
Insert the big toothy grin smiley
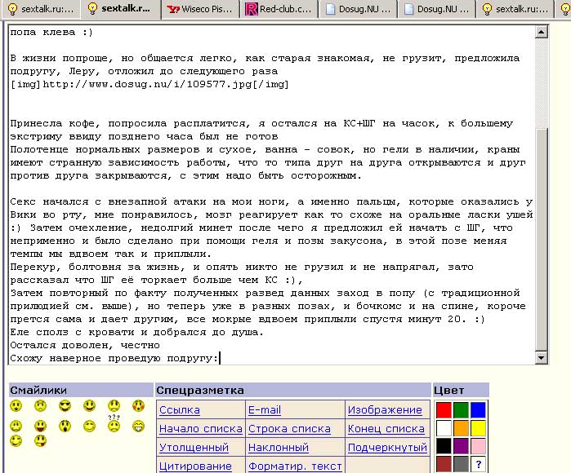(138, 426)
